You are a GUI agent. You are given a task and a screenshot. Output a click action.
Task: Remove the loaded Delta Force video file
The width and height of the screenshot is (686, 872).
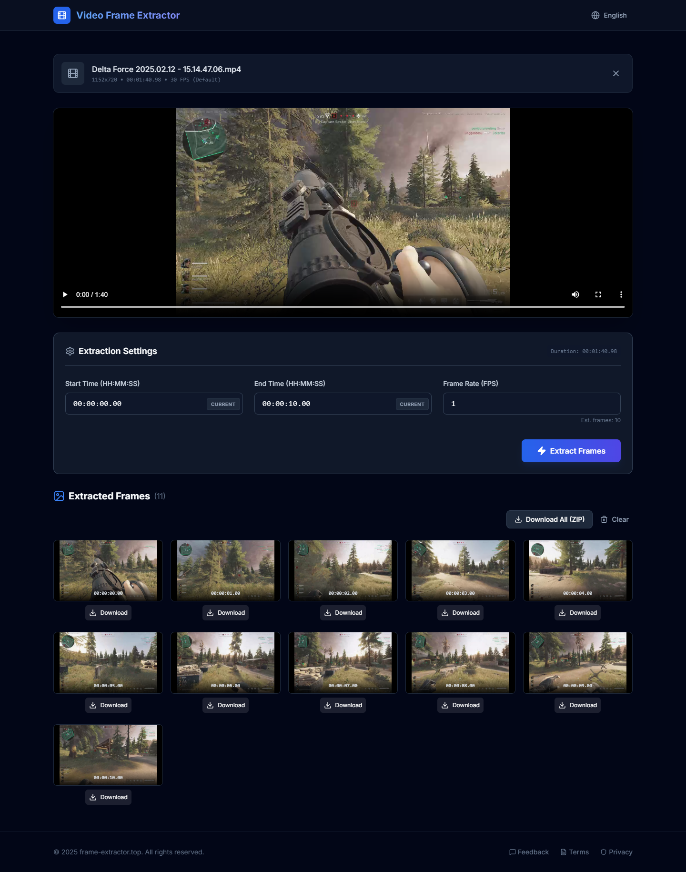616,73
